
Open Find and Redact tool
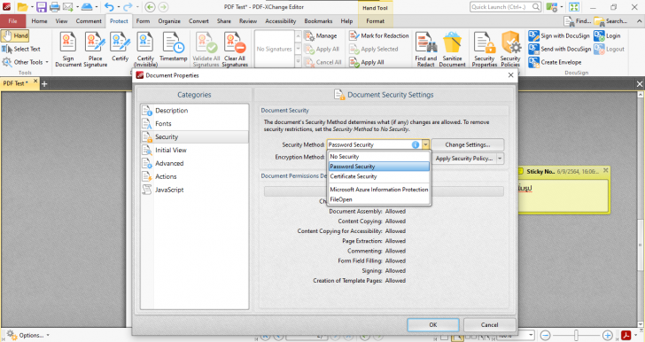pos(426,50)
